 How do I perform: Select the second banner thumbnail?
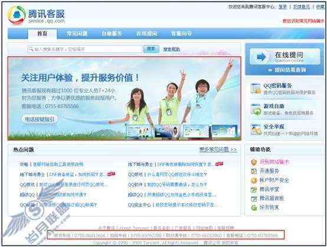click(x=167, y=131)
